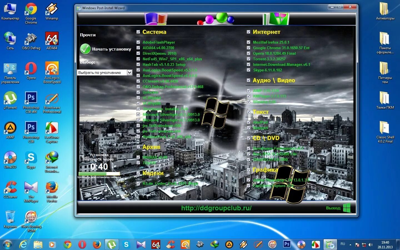Click the HashTab v5.1.0.23 Setup entry

[164, 64]
